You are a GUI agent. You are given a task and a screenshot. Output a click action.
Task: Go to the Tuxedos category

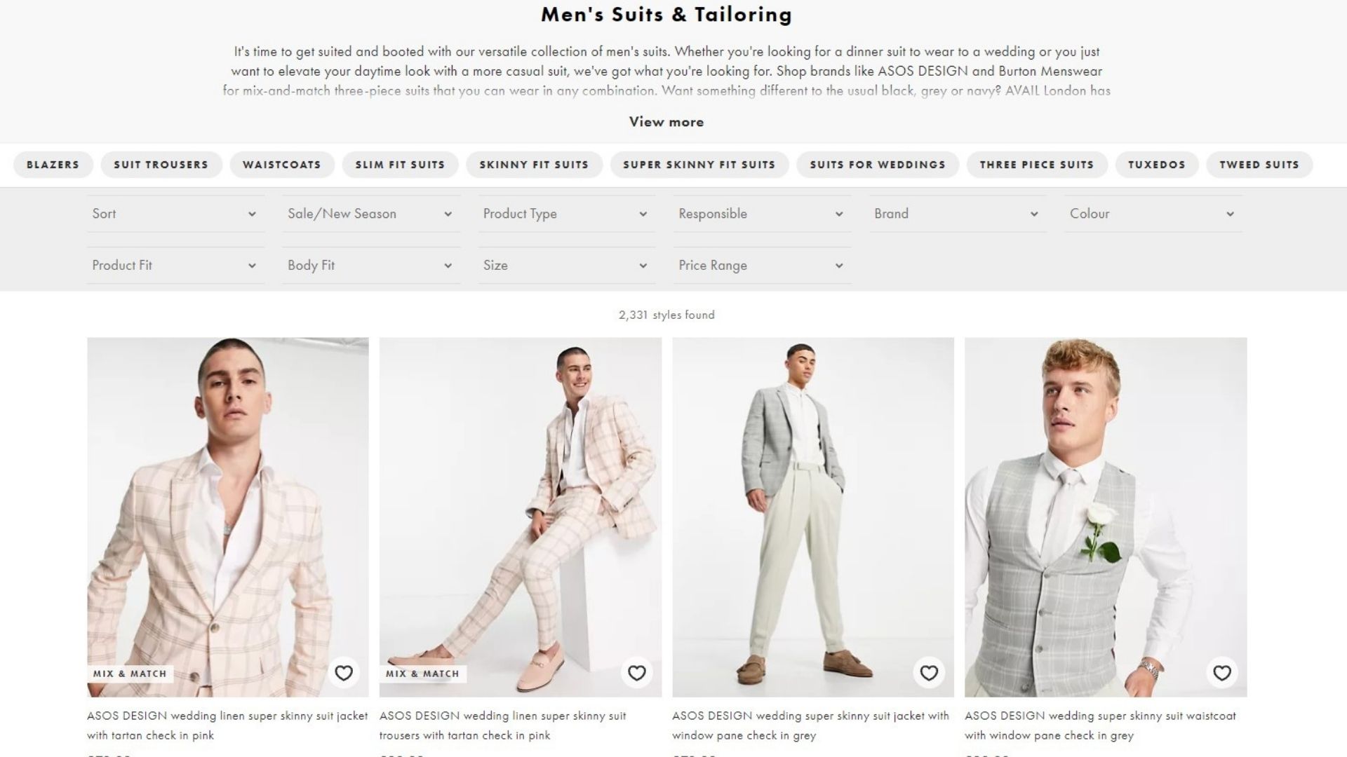tap(1156, 165)
